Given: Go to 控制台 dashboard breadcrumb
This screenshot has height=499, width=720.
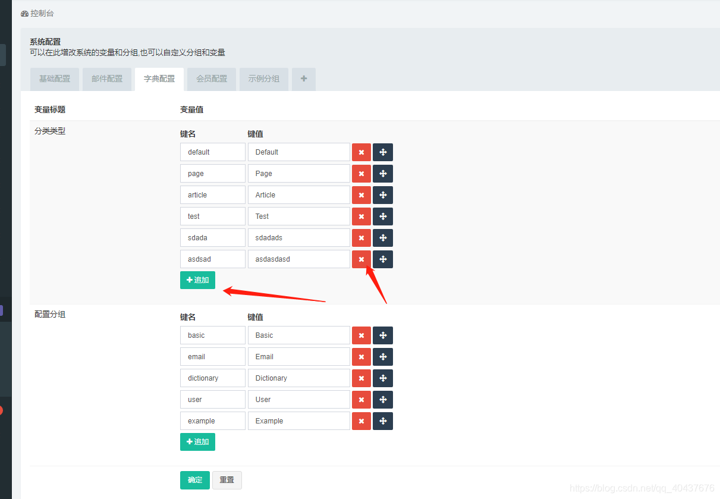Looking at the screenshot, I should (x=37, y=13).
